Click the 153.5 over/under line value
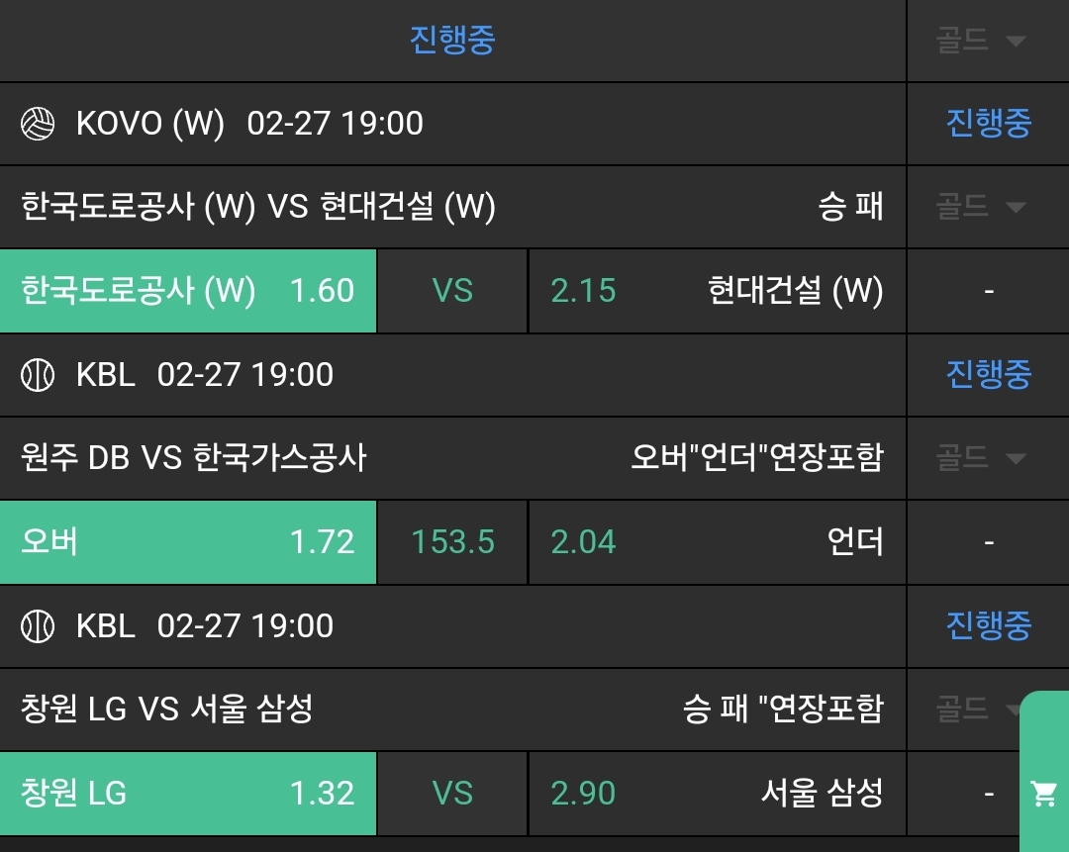 [x=453, y=542]
